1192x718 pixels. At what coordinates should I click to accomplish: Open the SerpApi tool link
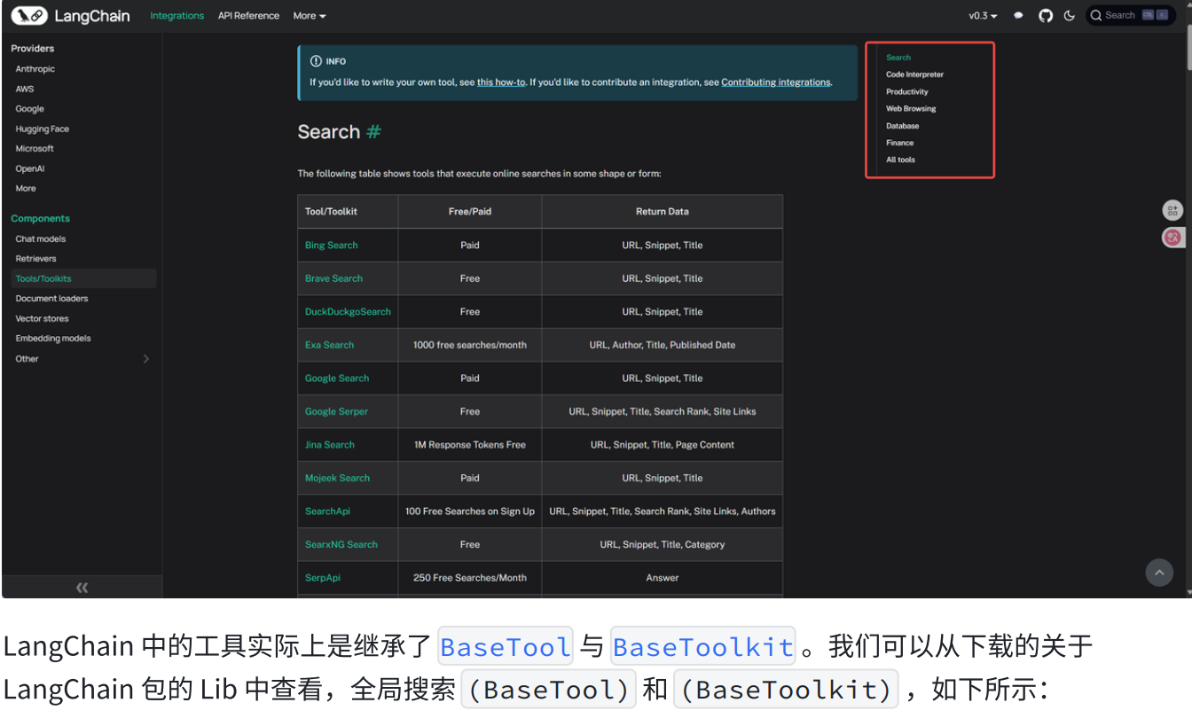pos(323,578)
